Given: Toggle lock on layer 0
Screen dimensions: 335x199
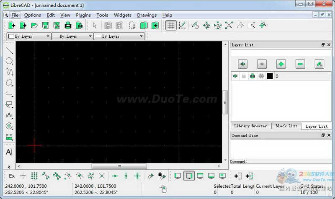Looking at the screenshot, I should [244, 76].
